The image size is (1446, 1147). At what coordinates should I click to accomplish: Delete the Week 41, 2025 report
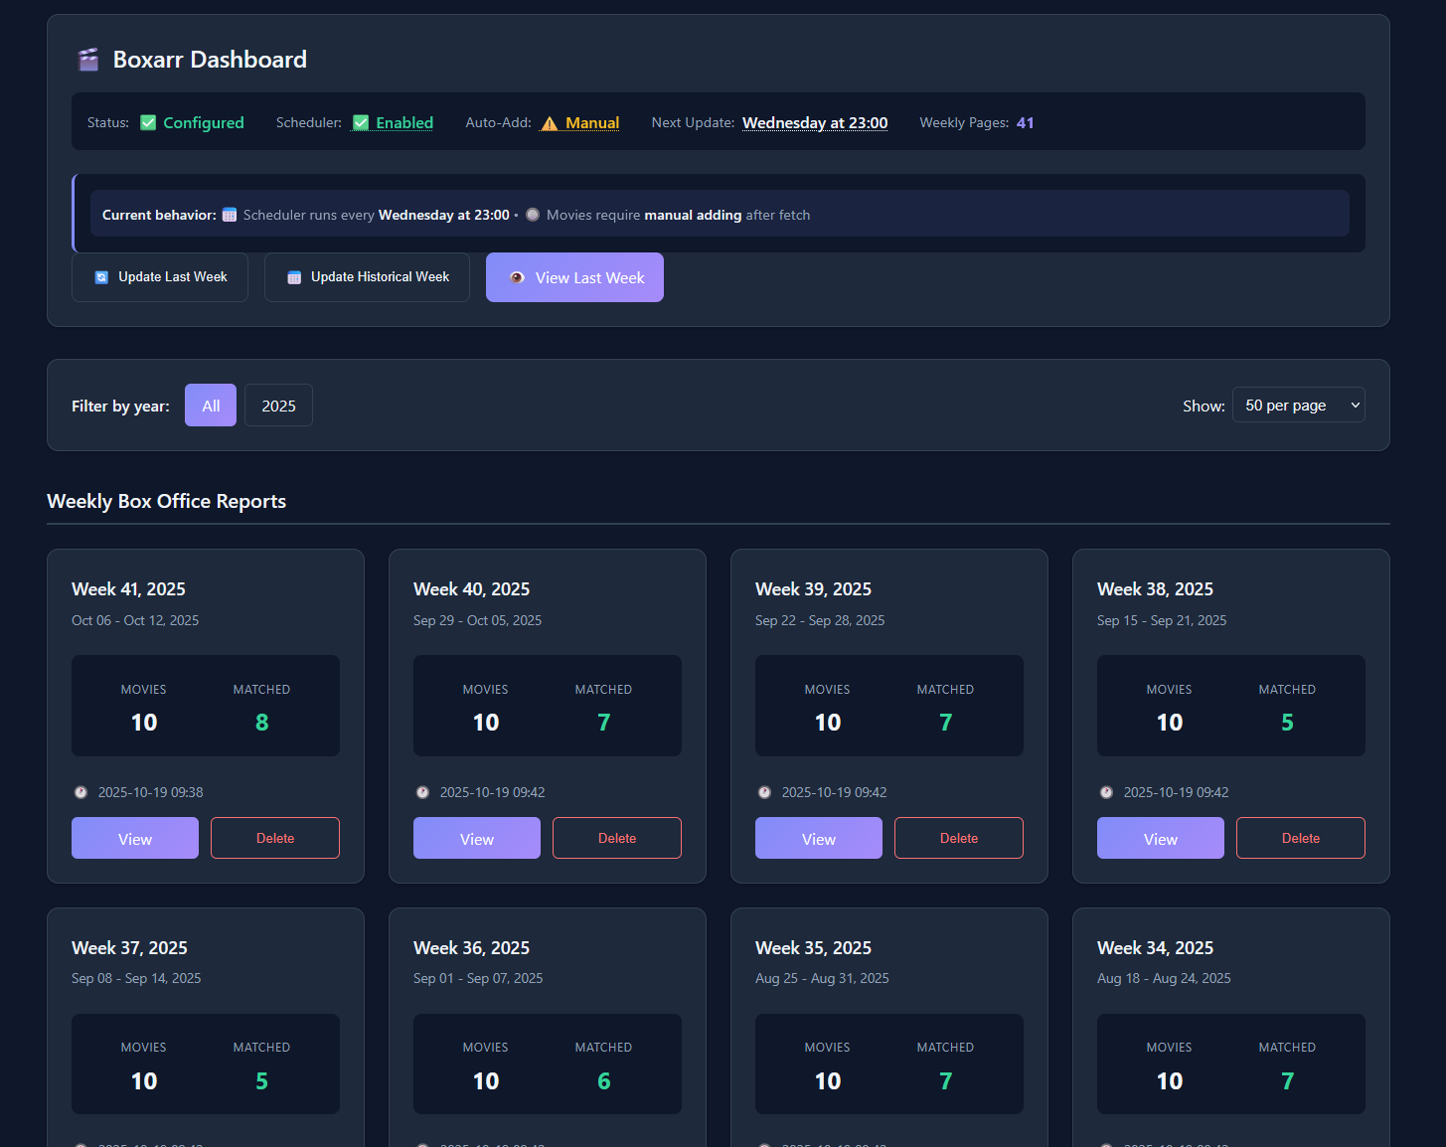[x=274, y=839]
